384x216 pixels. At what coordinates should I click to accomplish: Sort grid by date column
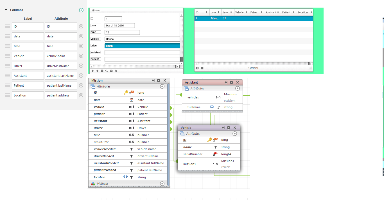(216, 12)
